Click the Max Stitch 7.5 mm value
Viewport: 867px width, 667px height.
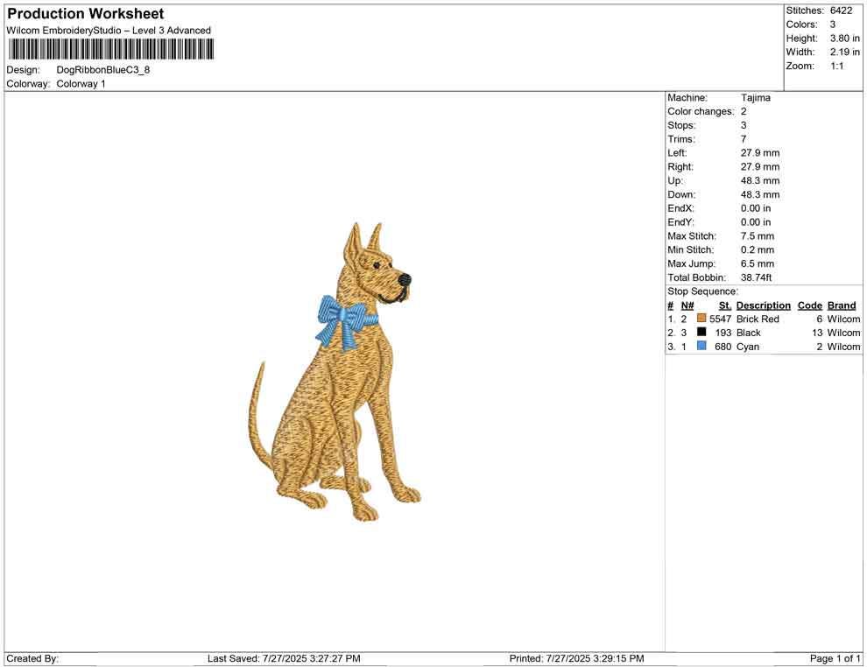pyautogui.click(x=757, y=235)
